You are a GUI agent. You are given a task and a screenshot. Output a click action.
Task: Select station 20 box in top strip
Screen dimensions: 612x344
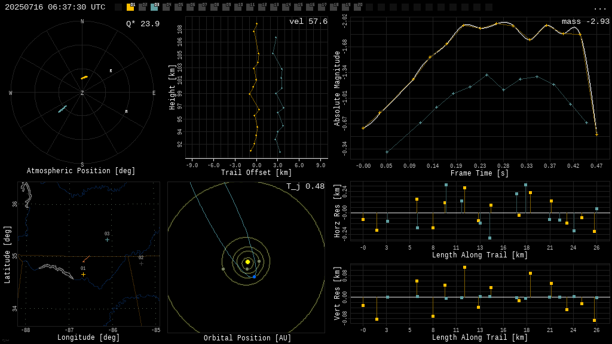[357, 7]
